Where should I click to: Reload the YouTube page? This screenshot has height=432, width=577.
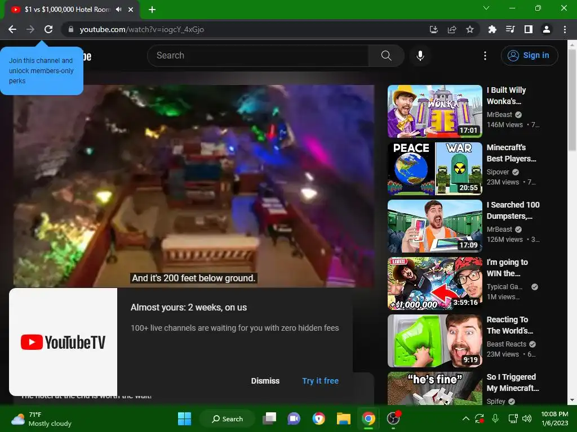tap(48, 29)
